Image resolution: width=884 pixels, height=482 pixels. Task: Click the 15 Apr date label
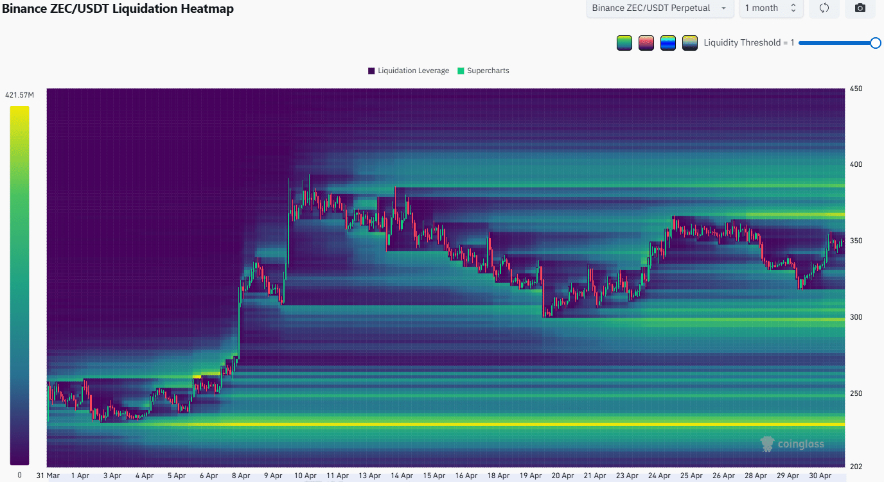434,476
